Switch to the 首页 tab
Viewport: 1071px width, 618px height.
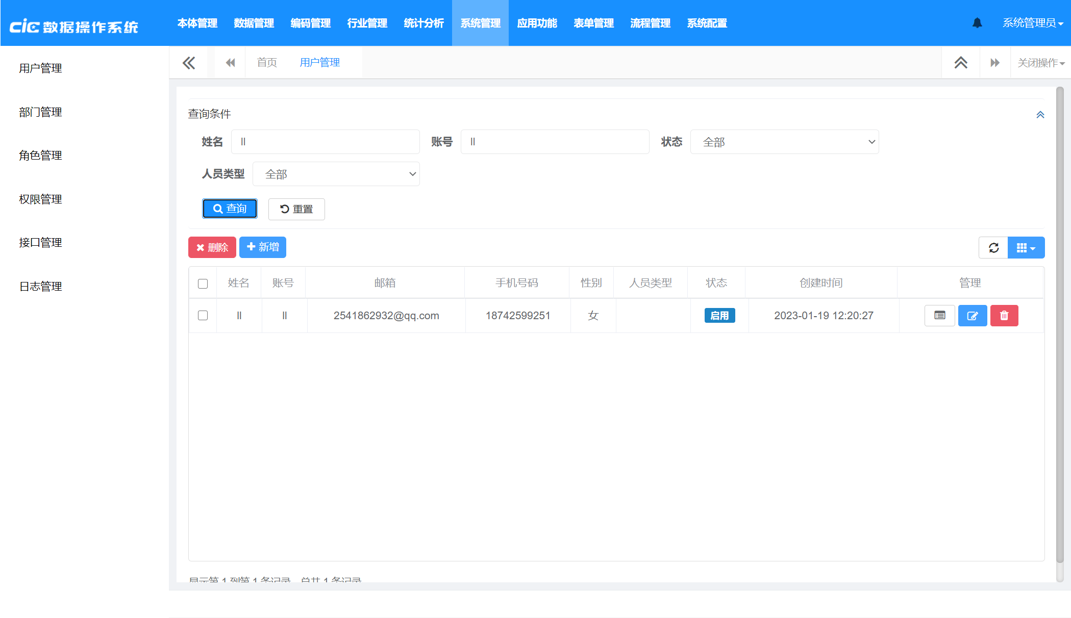267,63
